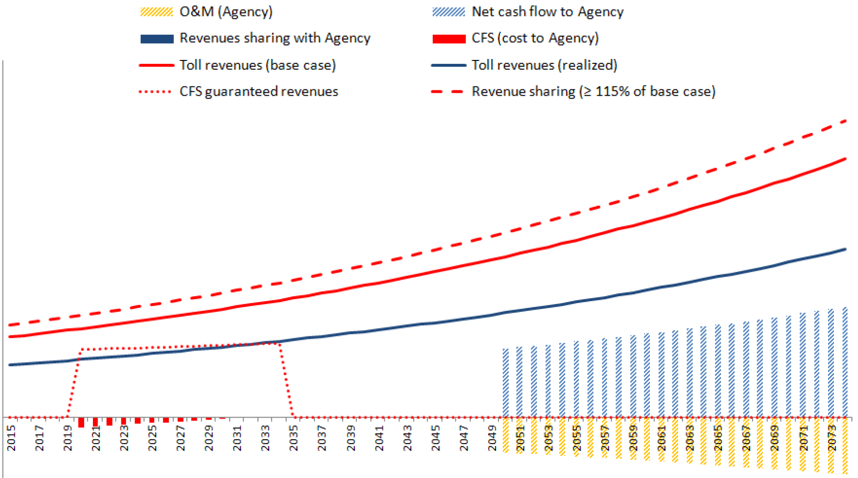Click the 2035 axis label
Viewport: 858px width, 478px height.
pos(294,438)
